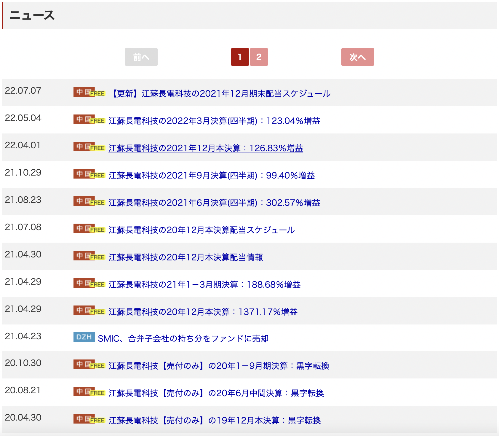This screenshot has height=436, width=499.
Task: Click the date 21.08.23
Action: click(23, 200)
